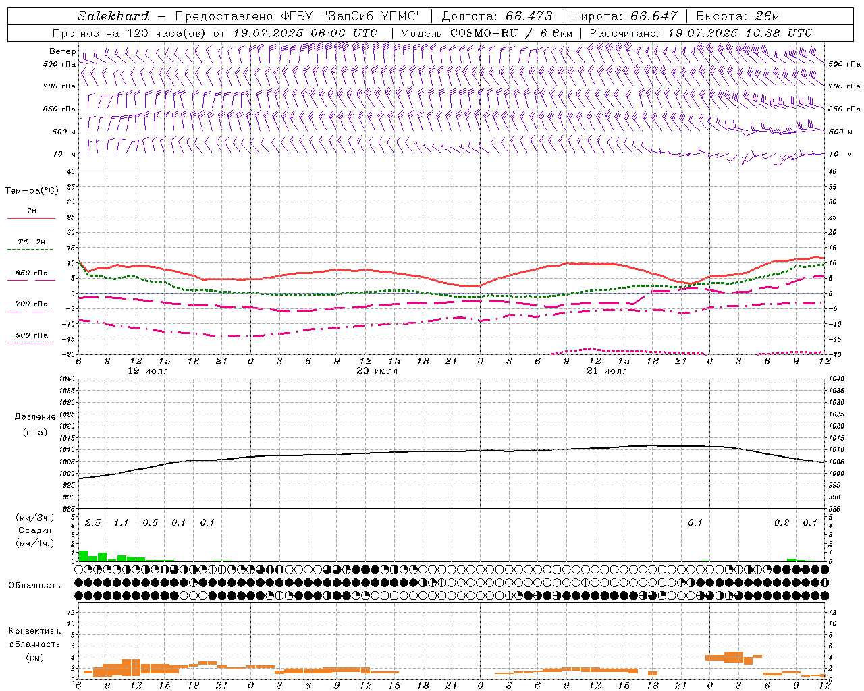Click the red line sample under '2м' legend
Viewport: 864px width, 691px height.
[x=31, y=219]
